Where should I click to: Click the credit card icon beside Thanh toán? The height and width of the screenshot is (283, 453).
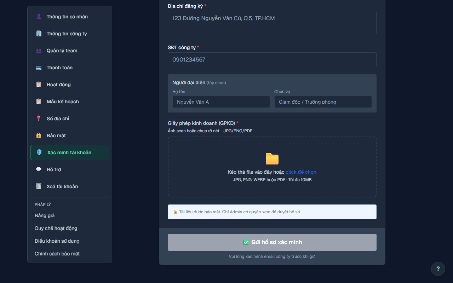pos(39,68)
